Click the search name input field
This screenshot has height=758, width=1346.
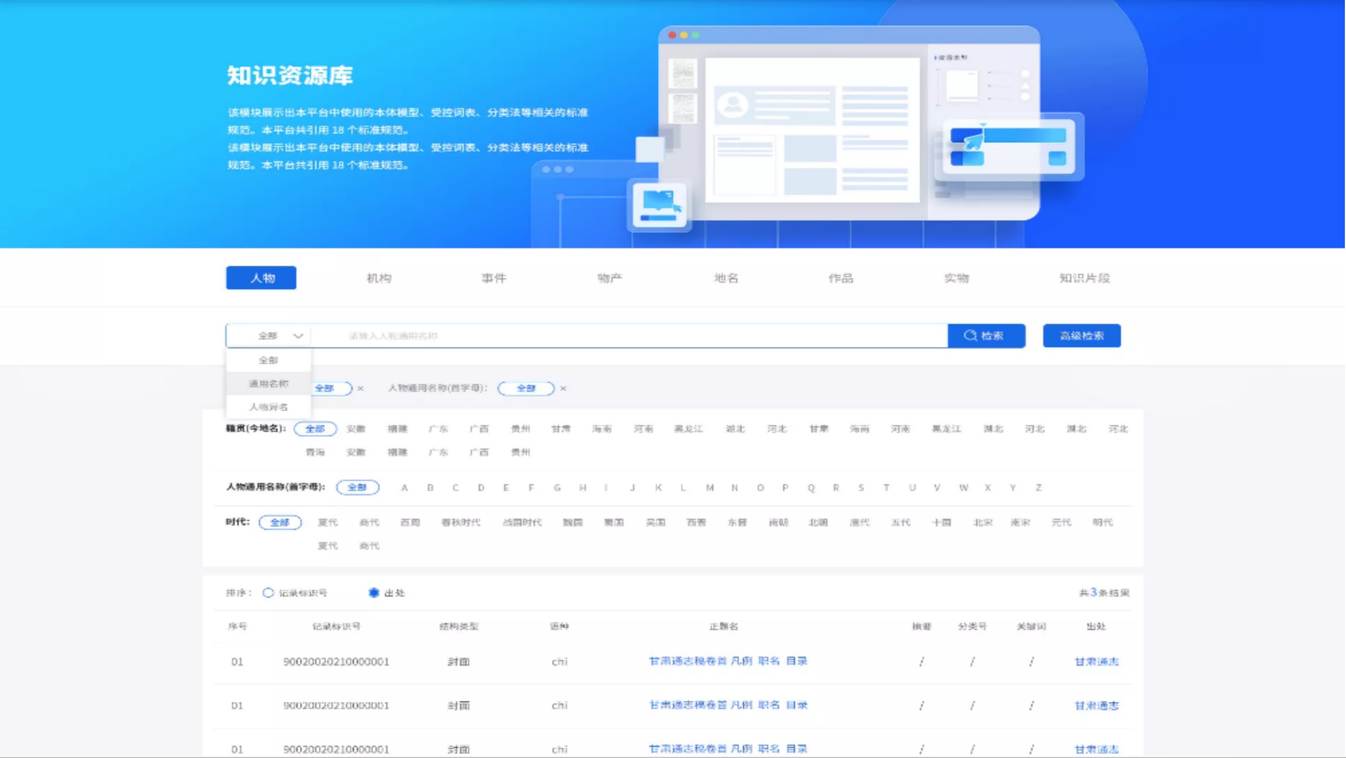pos(629,336)
